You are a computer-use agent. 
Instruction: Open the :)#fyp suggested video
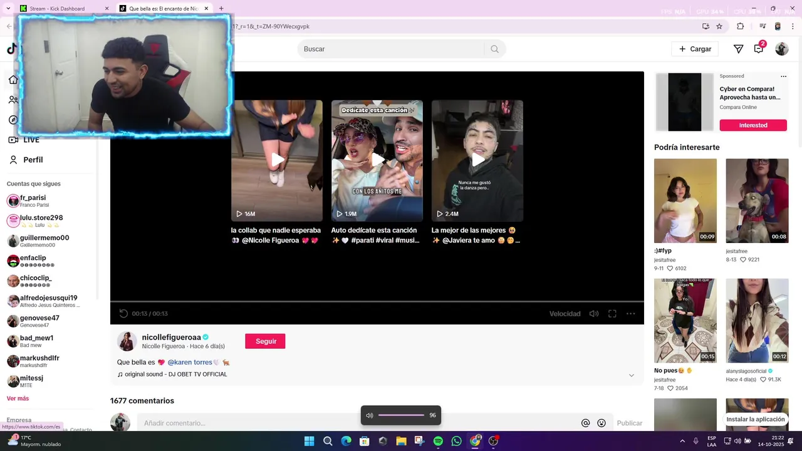685,200
